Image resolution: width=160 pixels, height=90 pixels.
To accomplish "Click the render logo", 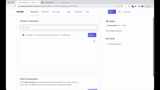I will tap(20, 12).
